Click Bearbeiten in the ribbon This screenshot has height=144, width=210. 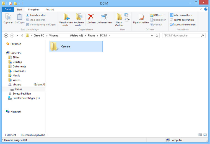[158, 20]
